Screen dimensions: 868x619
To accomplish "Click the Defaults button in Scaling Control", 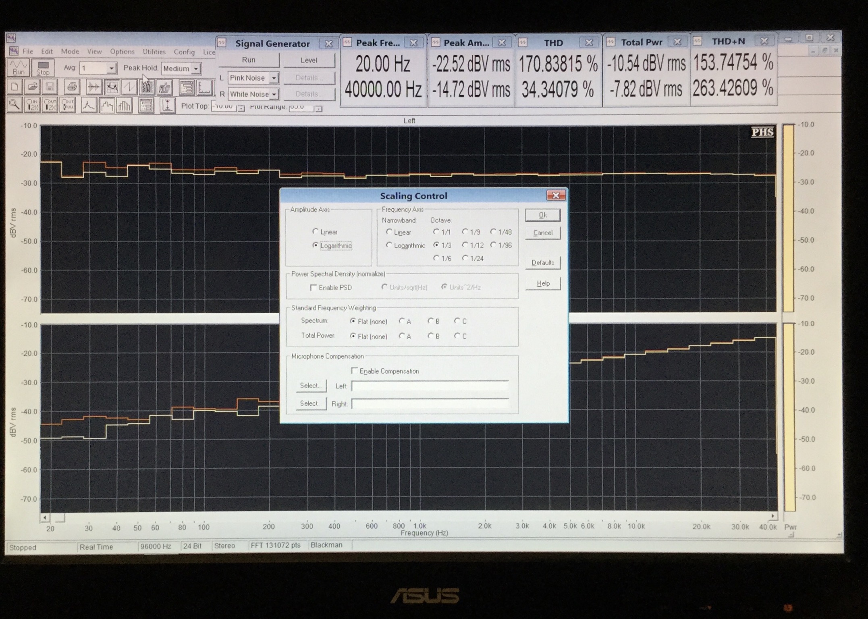I will click(542, 263).
